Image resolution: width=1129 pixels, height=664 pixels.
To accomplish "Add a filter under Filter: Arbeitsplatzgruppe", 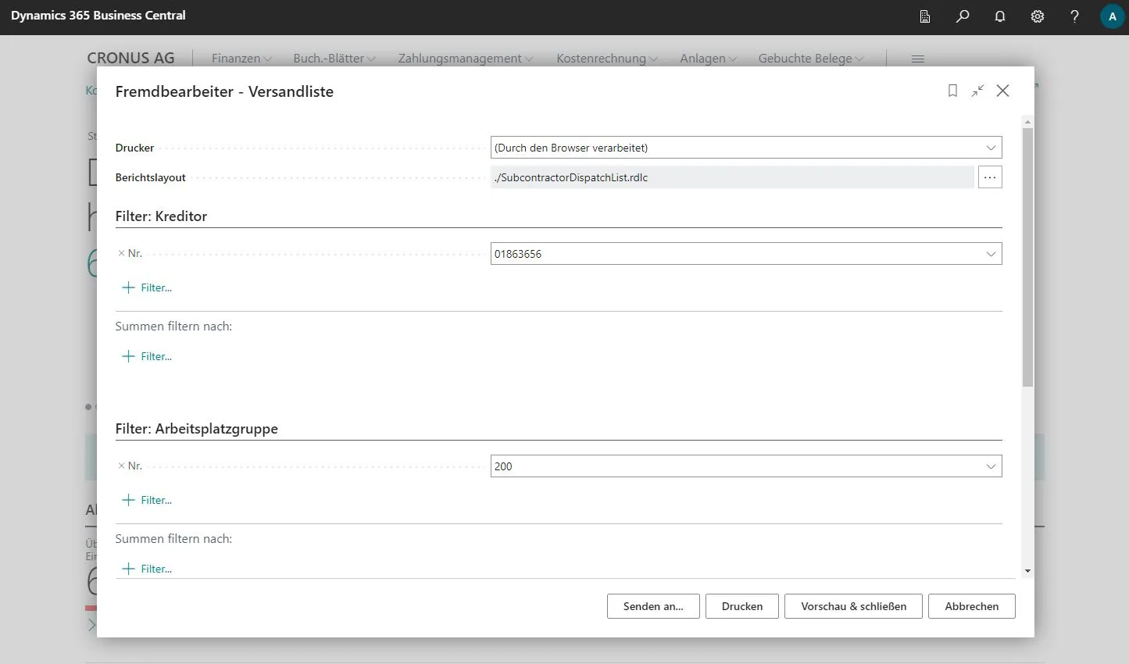I will 147,500.
